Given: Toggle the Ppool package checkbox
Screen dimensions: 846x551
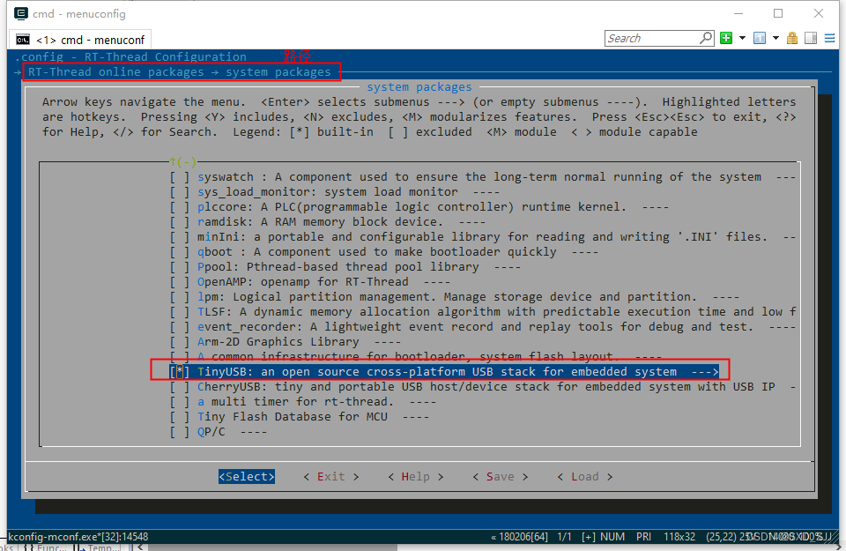Looking at the screenshot, I should pos(180,267).
